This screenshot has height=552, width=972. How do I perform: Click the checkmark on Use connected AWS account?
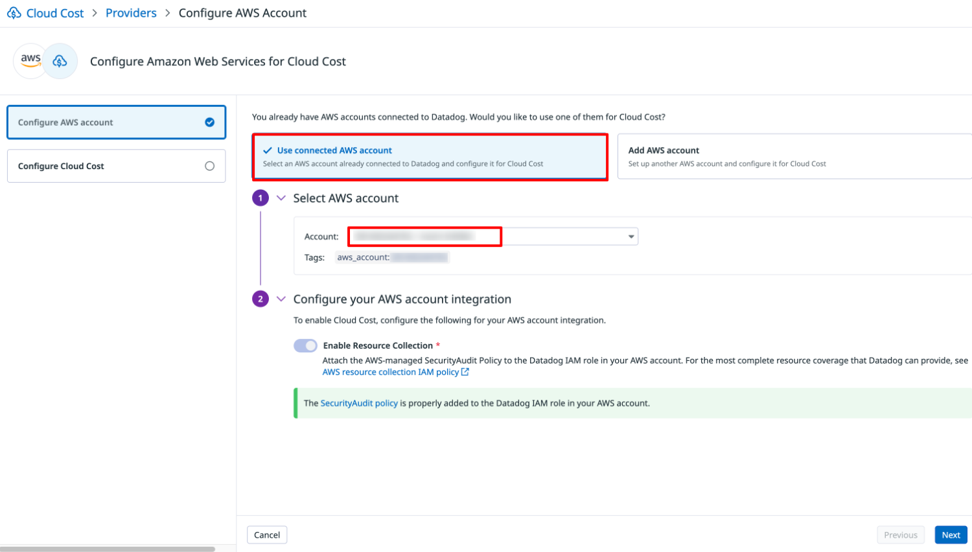268,150
